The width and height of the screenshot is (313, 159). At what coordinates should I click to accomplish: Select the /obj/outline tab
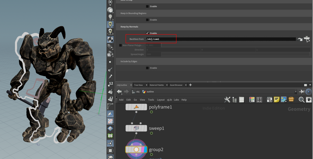(x=122, y=85)
